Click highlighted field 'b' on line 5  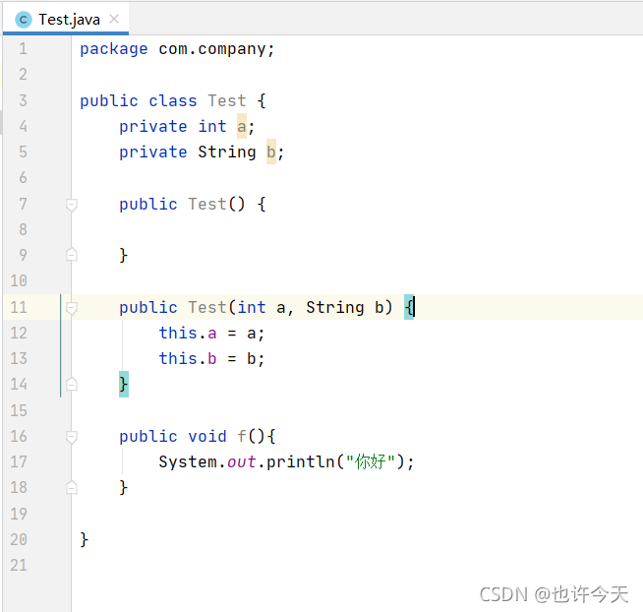(x=271, y=152)
